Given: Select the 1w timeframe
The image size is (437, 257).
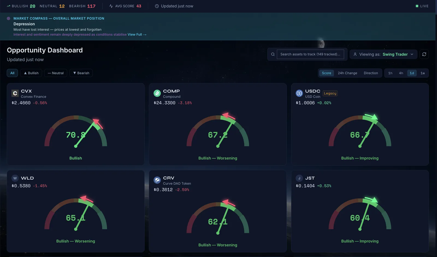Looking at the screenshot, I should pyautogui.click(x=423, y=73).
